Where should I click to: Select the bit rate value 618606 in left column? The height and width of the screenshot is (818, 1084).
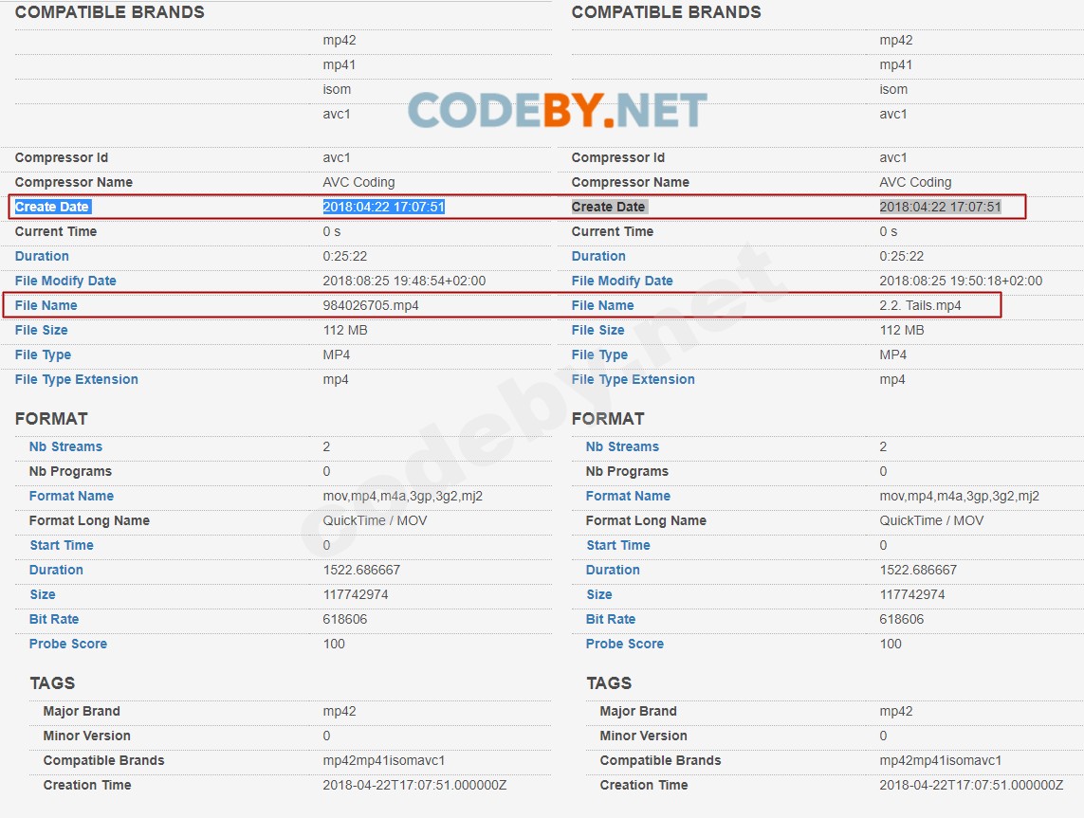click(x=345, y=619)
